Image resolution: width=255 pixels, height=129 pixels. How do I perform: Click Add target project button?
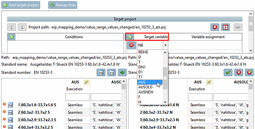tap(21, 5)
